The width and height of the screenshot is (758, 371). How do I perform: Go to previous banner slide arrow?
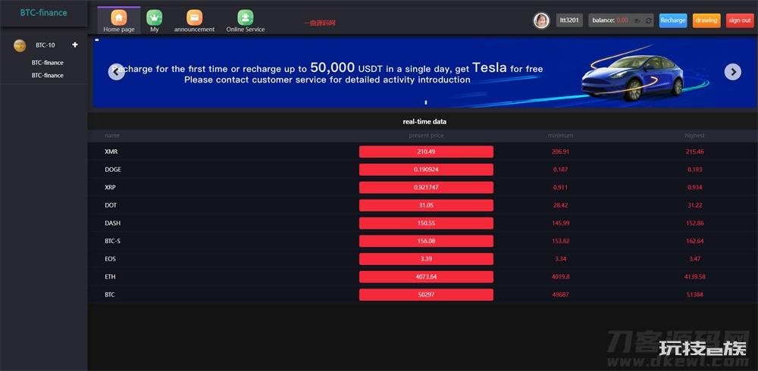[x=117, y=72]
